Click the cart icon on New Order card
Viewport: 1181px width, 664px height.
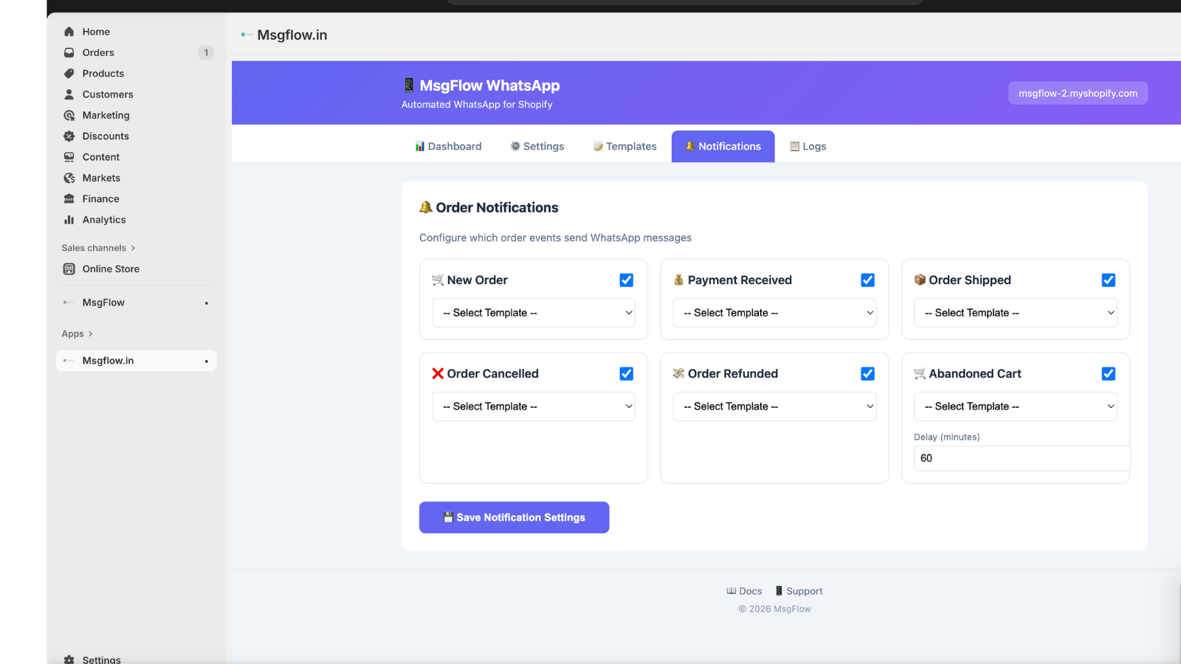pos(438,280)
